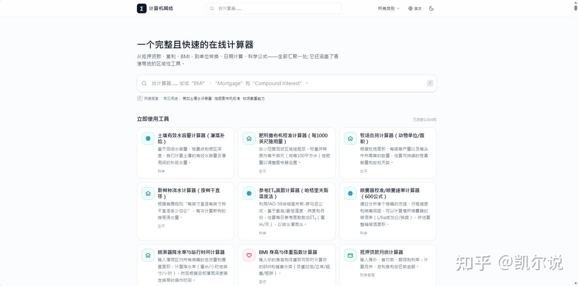Click 医疗 tag on BMI card

pyautogui.click(x=263, y=282)
